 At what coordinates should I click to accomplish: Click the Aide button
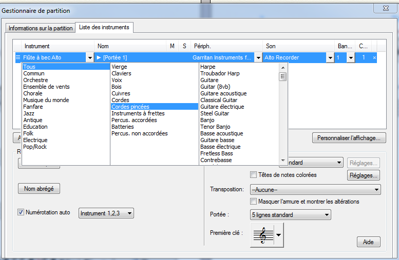click(x=368, y=242)
